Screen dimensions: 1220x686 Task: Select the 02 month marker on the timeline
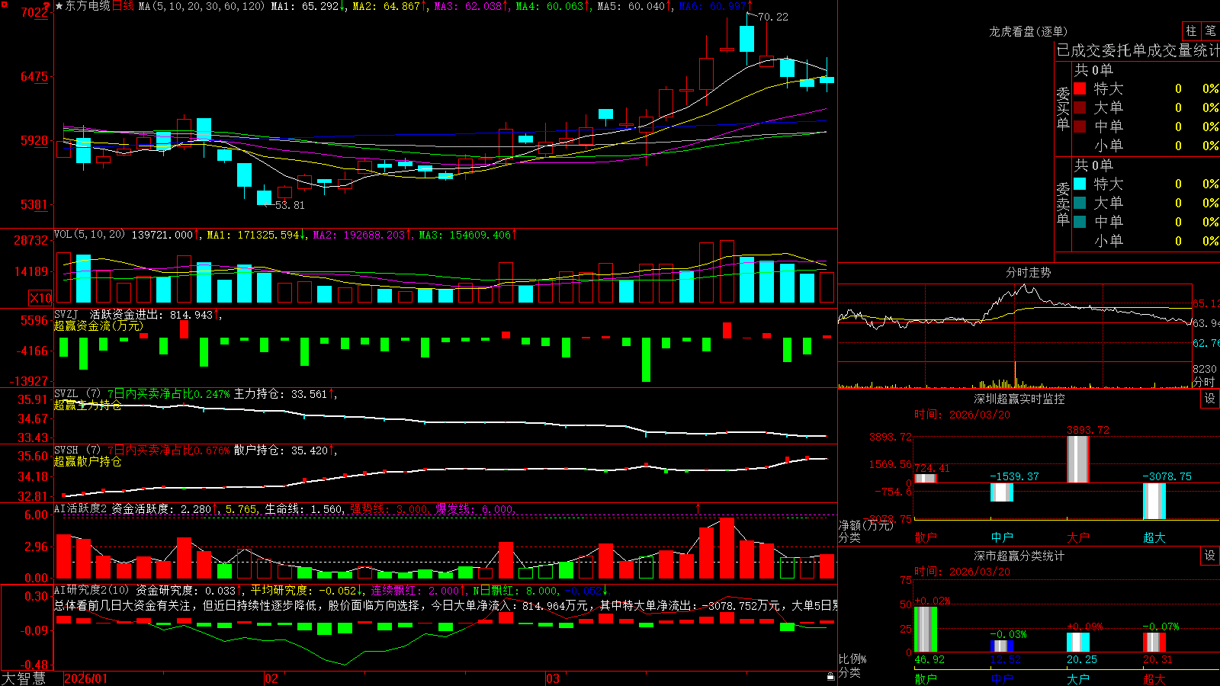coord(271,678)
